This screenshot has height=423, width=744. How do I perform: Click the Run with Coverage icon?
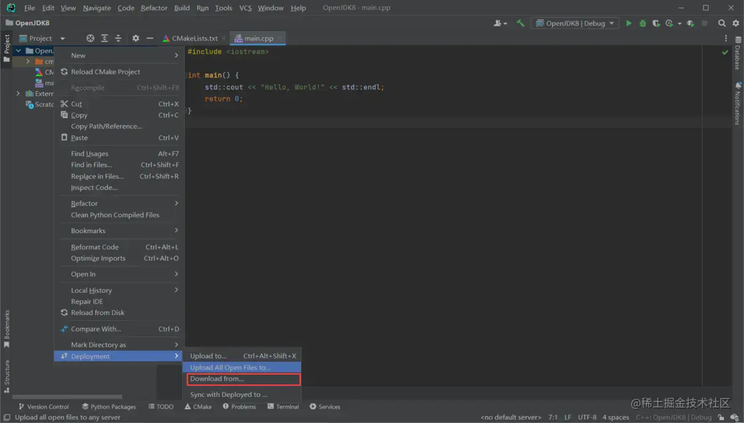click(x=656, y=24)
